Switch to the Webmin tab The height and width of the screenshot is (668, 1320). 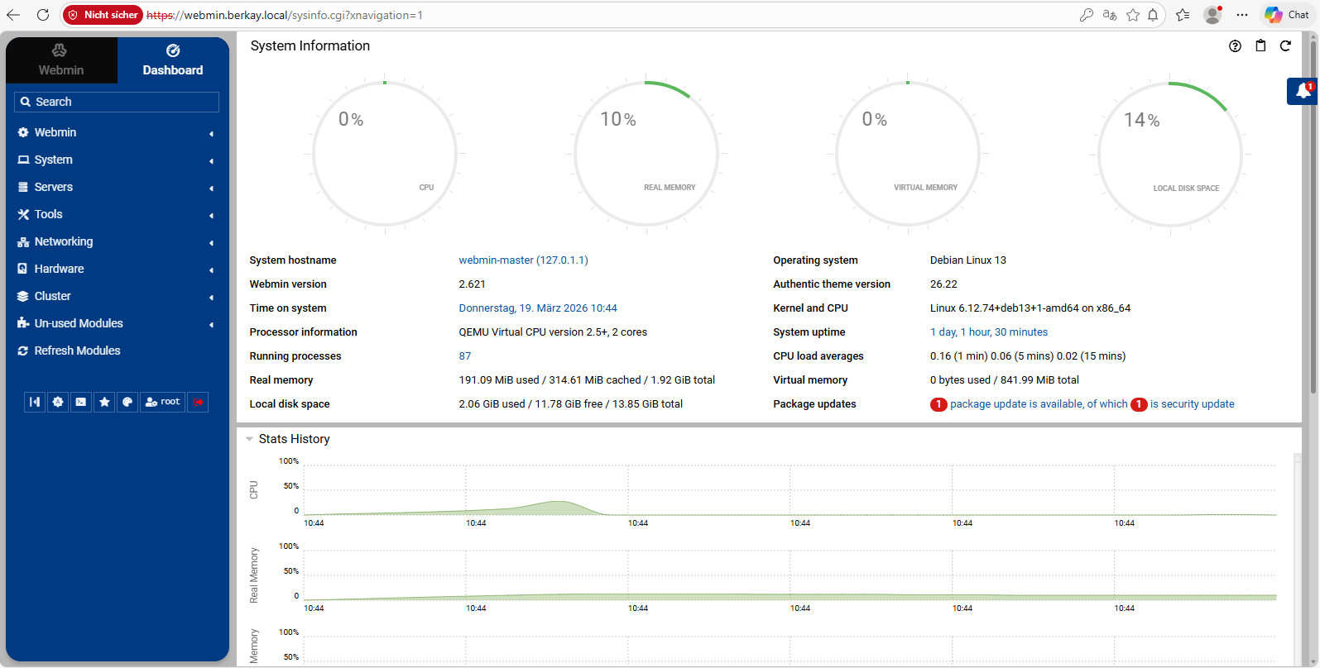pyautogui.click(x=61, y=60)
